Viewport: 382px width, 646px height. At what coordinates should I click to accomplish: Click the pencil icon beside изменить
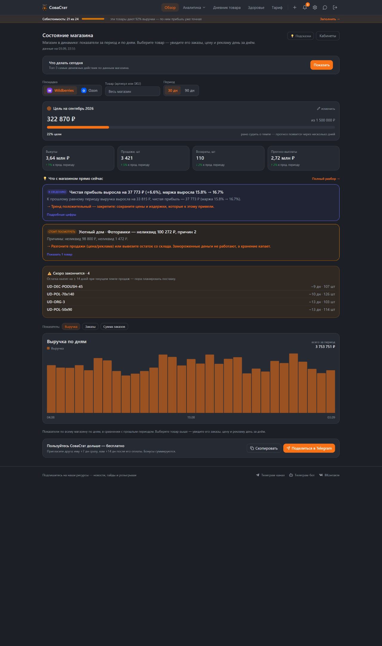tap(318, 109)
